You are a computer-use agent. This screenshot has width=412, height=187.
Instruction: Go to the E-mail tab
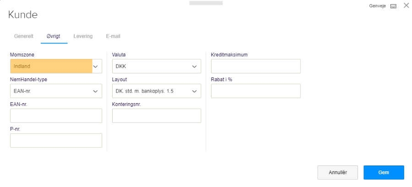[x=113, y=36]
